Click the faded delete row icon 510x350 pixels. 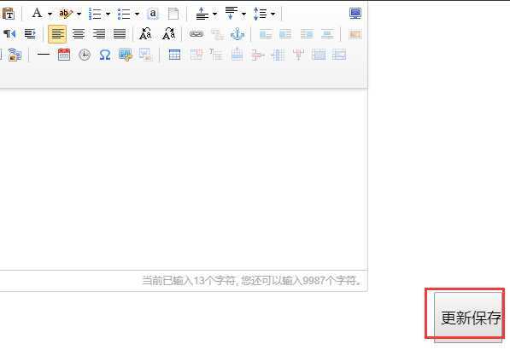tap(257, 55)
